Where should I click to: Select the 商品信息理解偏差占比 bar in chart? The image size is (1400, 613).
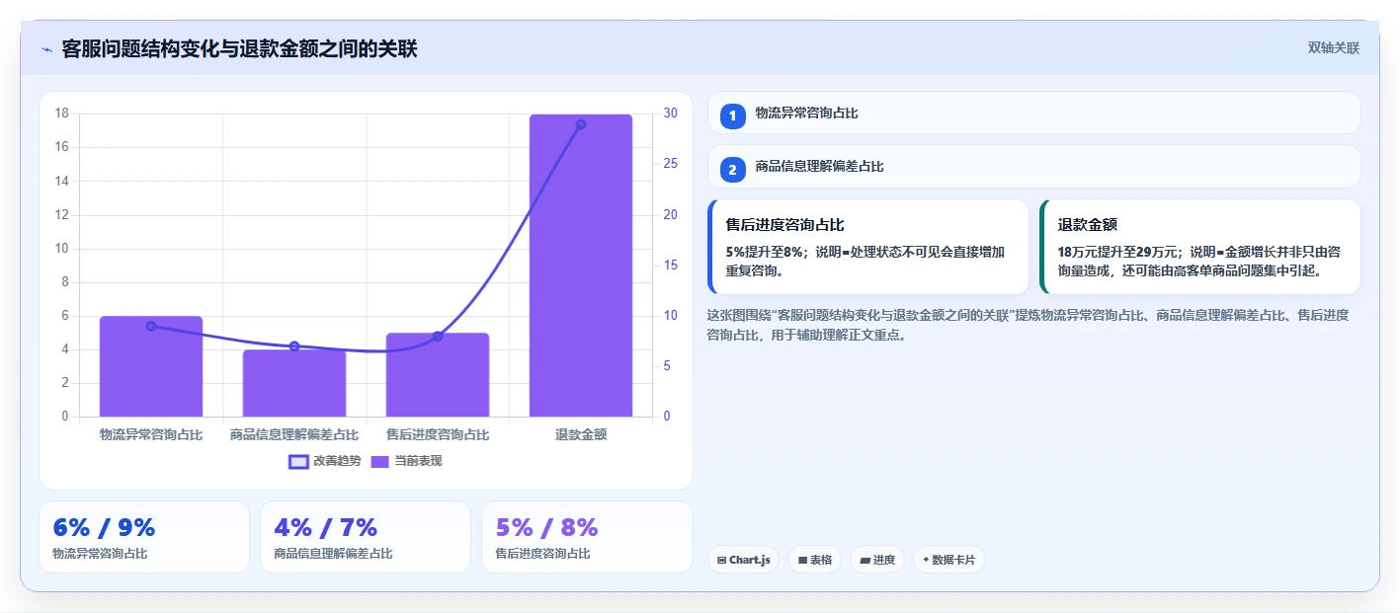coord(294,383)
